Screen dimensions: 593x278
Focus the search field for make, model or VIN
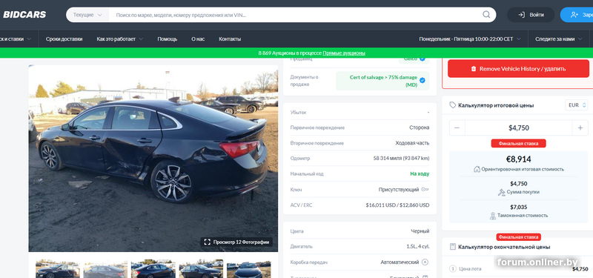pyautogui.click(x=295, y=15)
